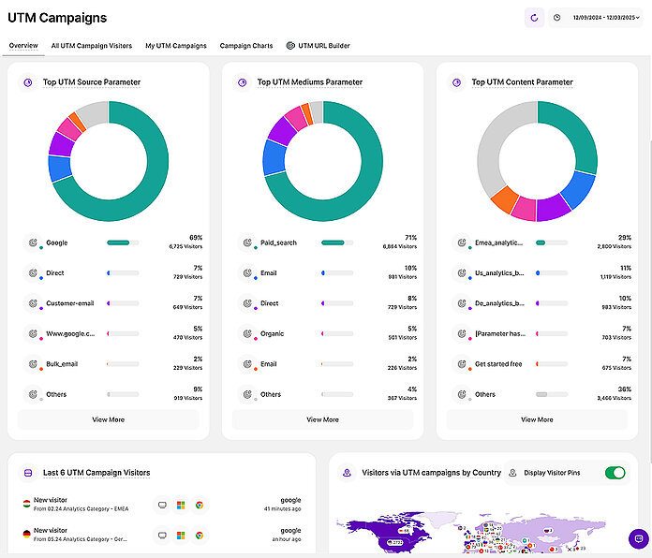Open the Campaign Charts tab
This screenshot has height=558, width=652.
click(246, 45)
